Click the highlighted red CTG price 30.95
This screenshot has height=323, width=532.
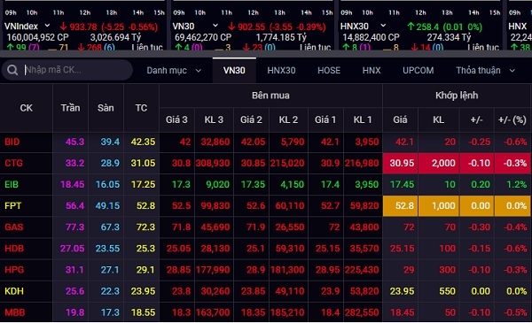point(401,163)
